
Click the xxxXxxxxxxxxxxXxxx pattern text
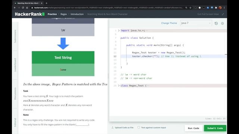click(x=38, y=101)
